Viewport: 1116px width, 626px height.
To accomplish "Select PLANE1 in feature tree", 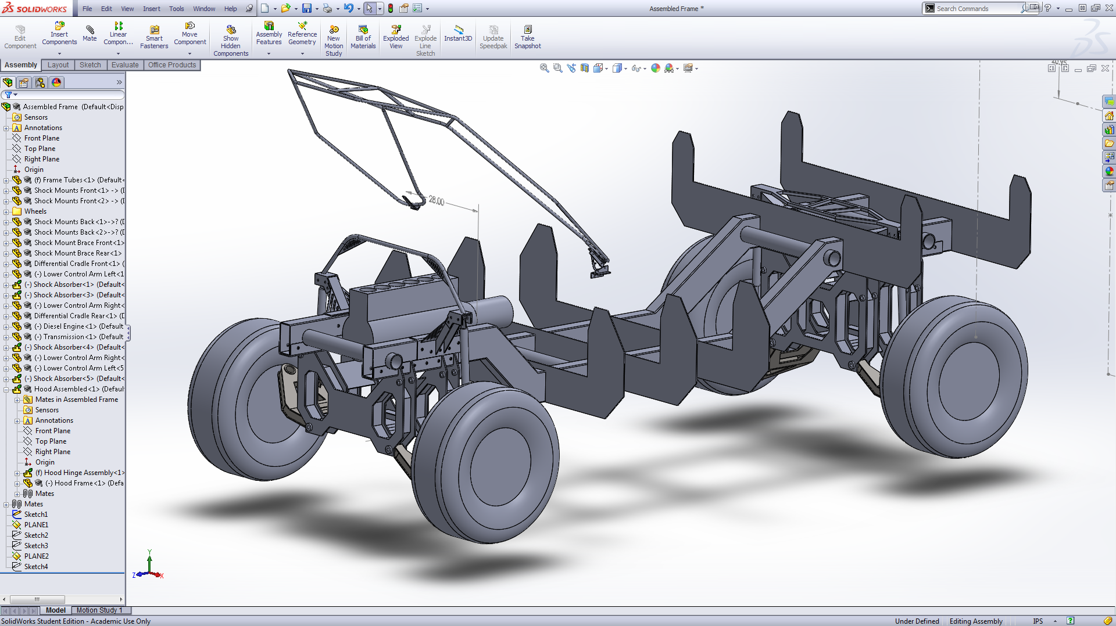I will tap(36, 525).
